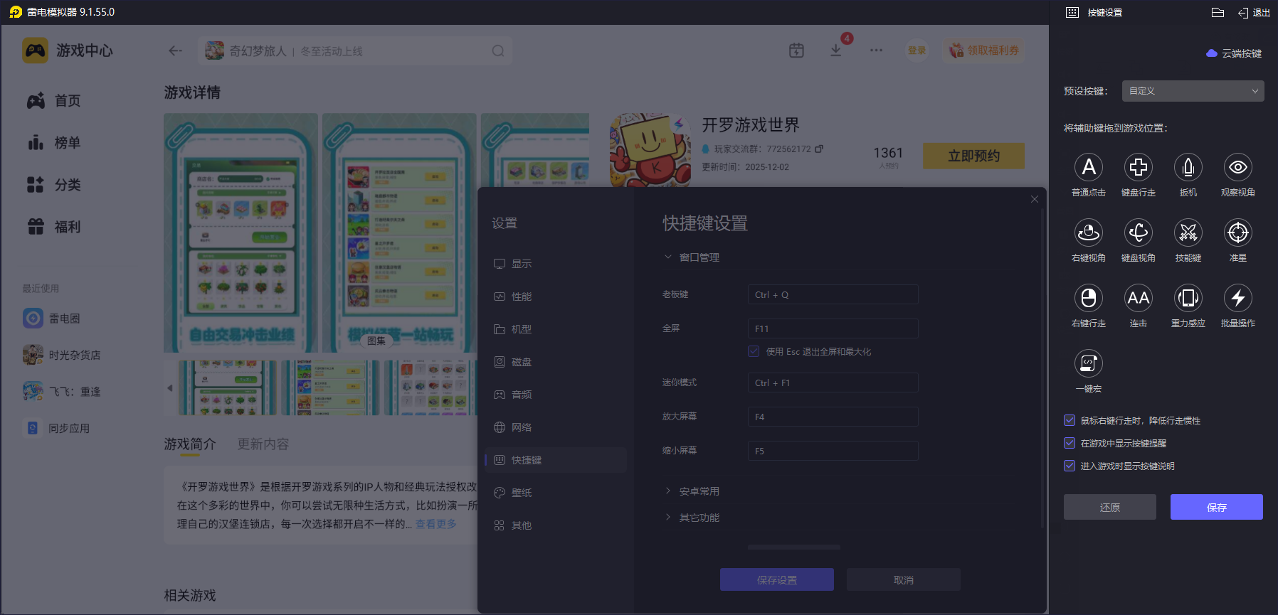Choose the 扳机 trigger key icon
Image resolution: width=1278 pixels, height=615 pixels.
pos(1188,167)
